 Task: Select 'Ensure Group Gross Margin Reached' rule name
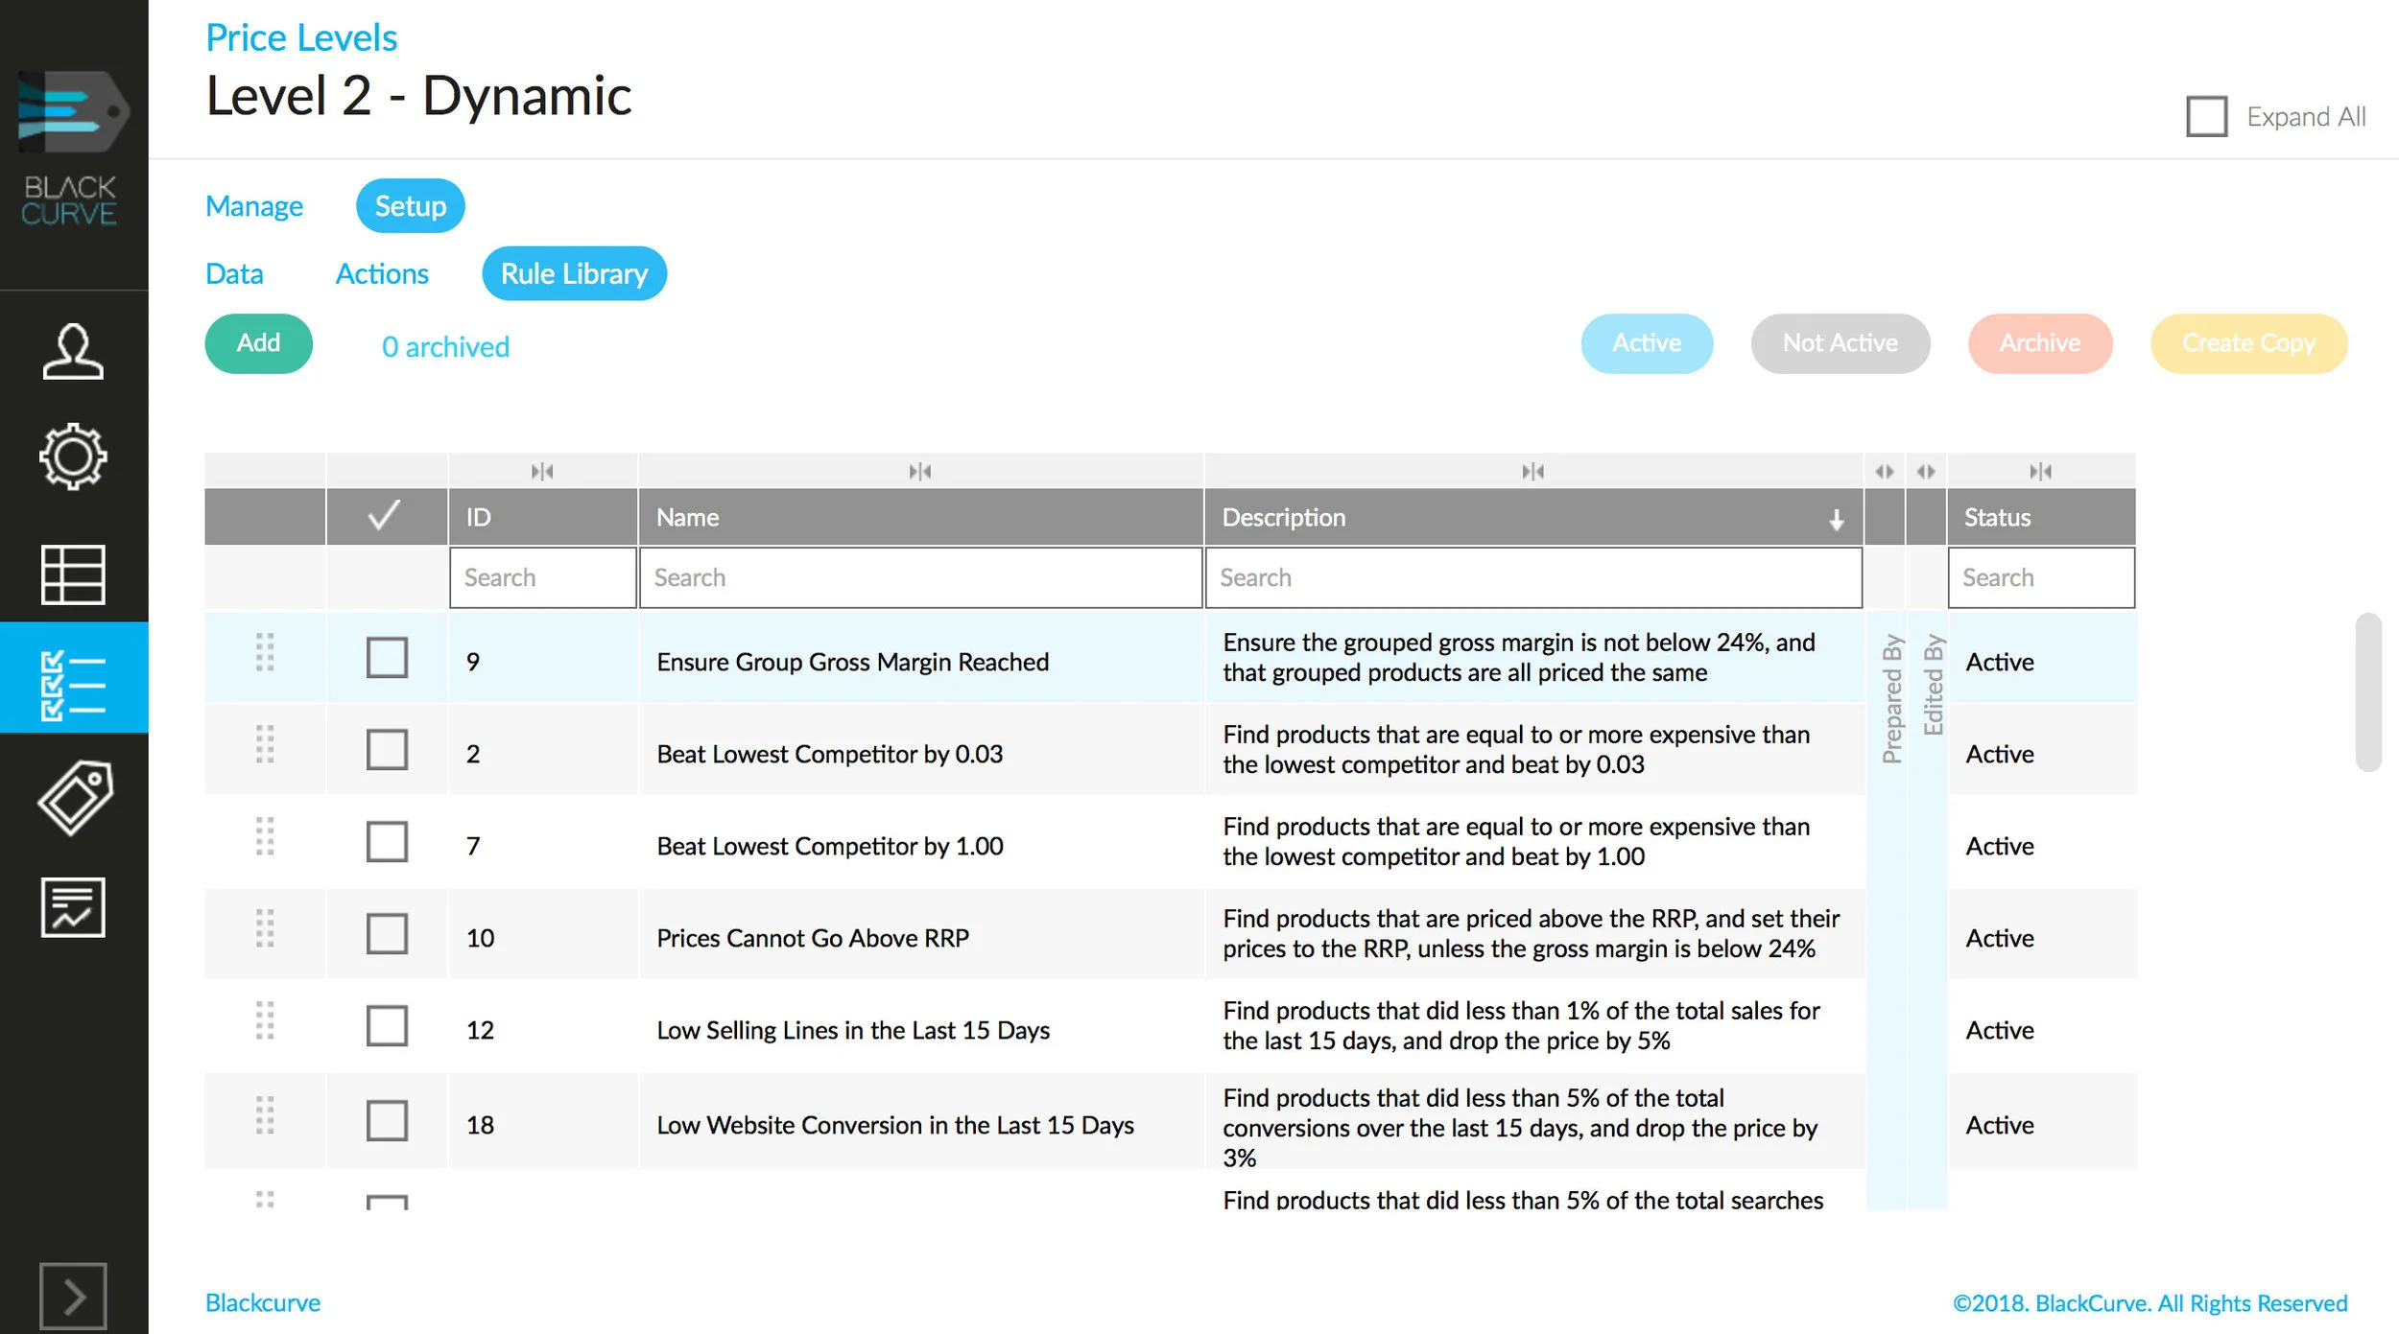(852, 662)
